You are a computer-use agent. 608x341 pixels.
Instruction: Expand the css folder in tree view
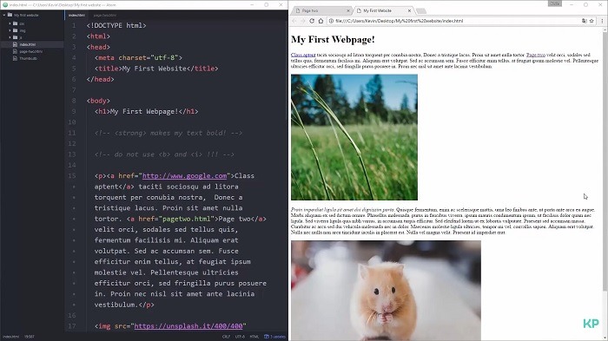coord(10,23)
